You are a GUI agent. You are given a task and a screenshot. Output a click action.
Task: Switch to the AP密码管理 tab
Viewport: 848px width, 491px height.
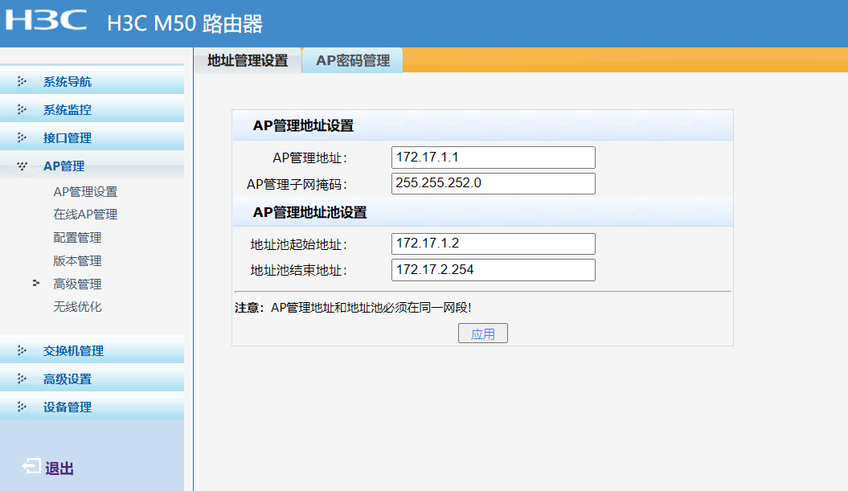point(352,60)
